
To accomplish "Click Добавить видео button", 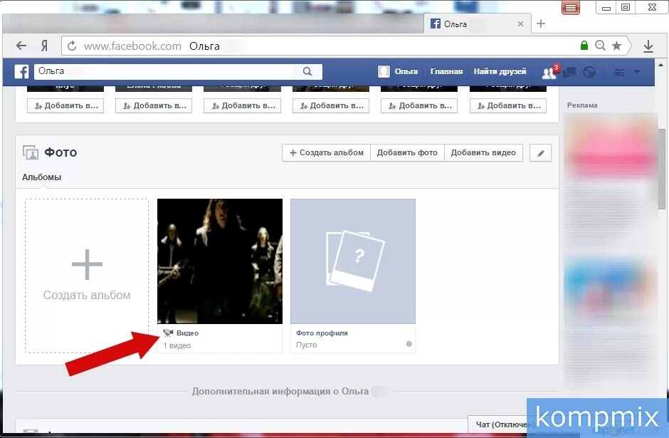I will point(483,153).
